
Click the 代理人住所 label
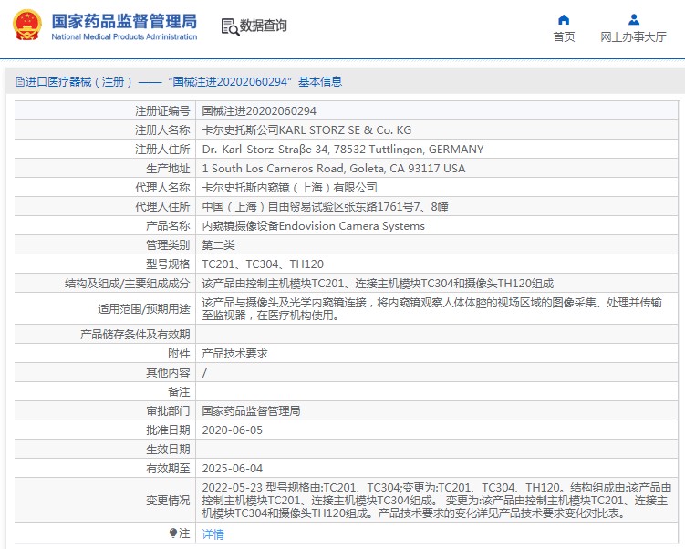point(162,207)
